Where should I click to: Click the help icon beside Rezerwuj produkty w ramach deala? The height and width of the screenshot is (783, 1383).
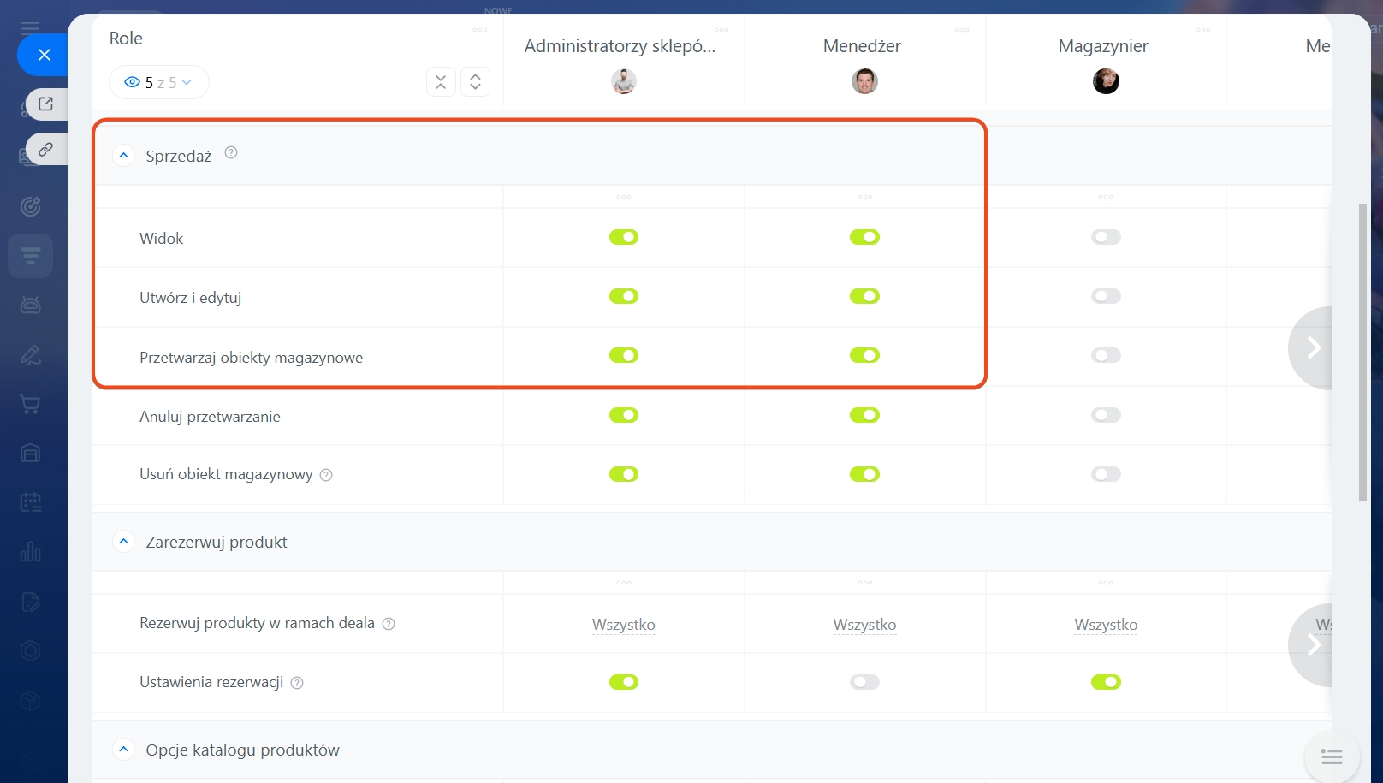[389, 624]
